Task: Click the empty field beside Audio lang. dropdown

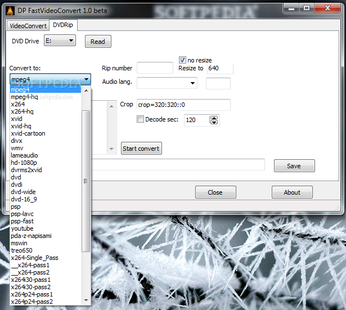Action: 218,83
